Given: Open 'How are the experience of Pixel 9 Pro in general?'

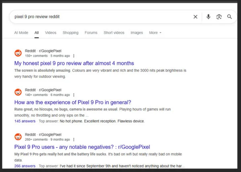Looking at the screenshot, I should [x=73, y=102].
